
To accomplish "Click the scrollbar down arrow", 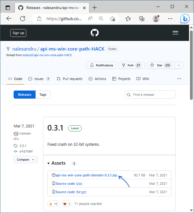I will click(x=191, y=211).
